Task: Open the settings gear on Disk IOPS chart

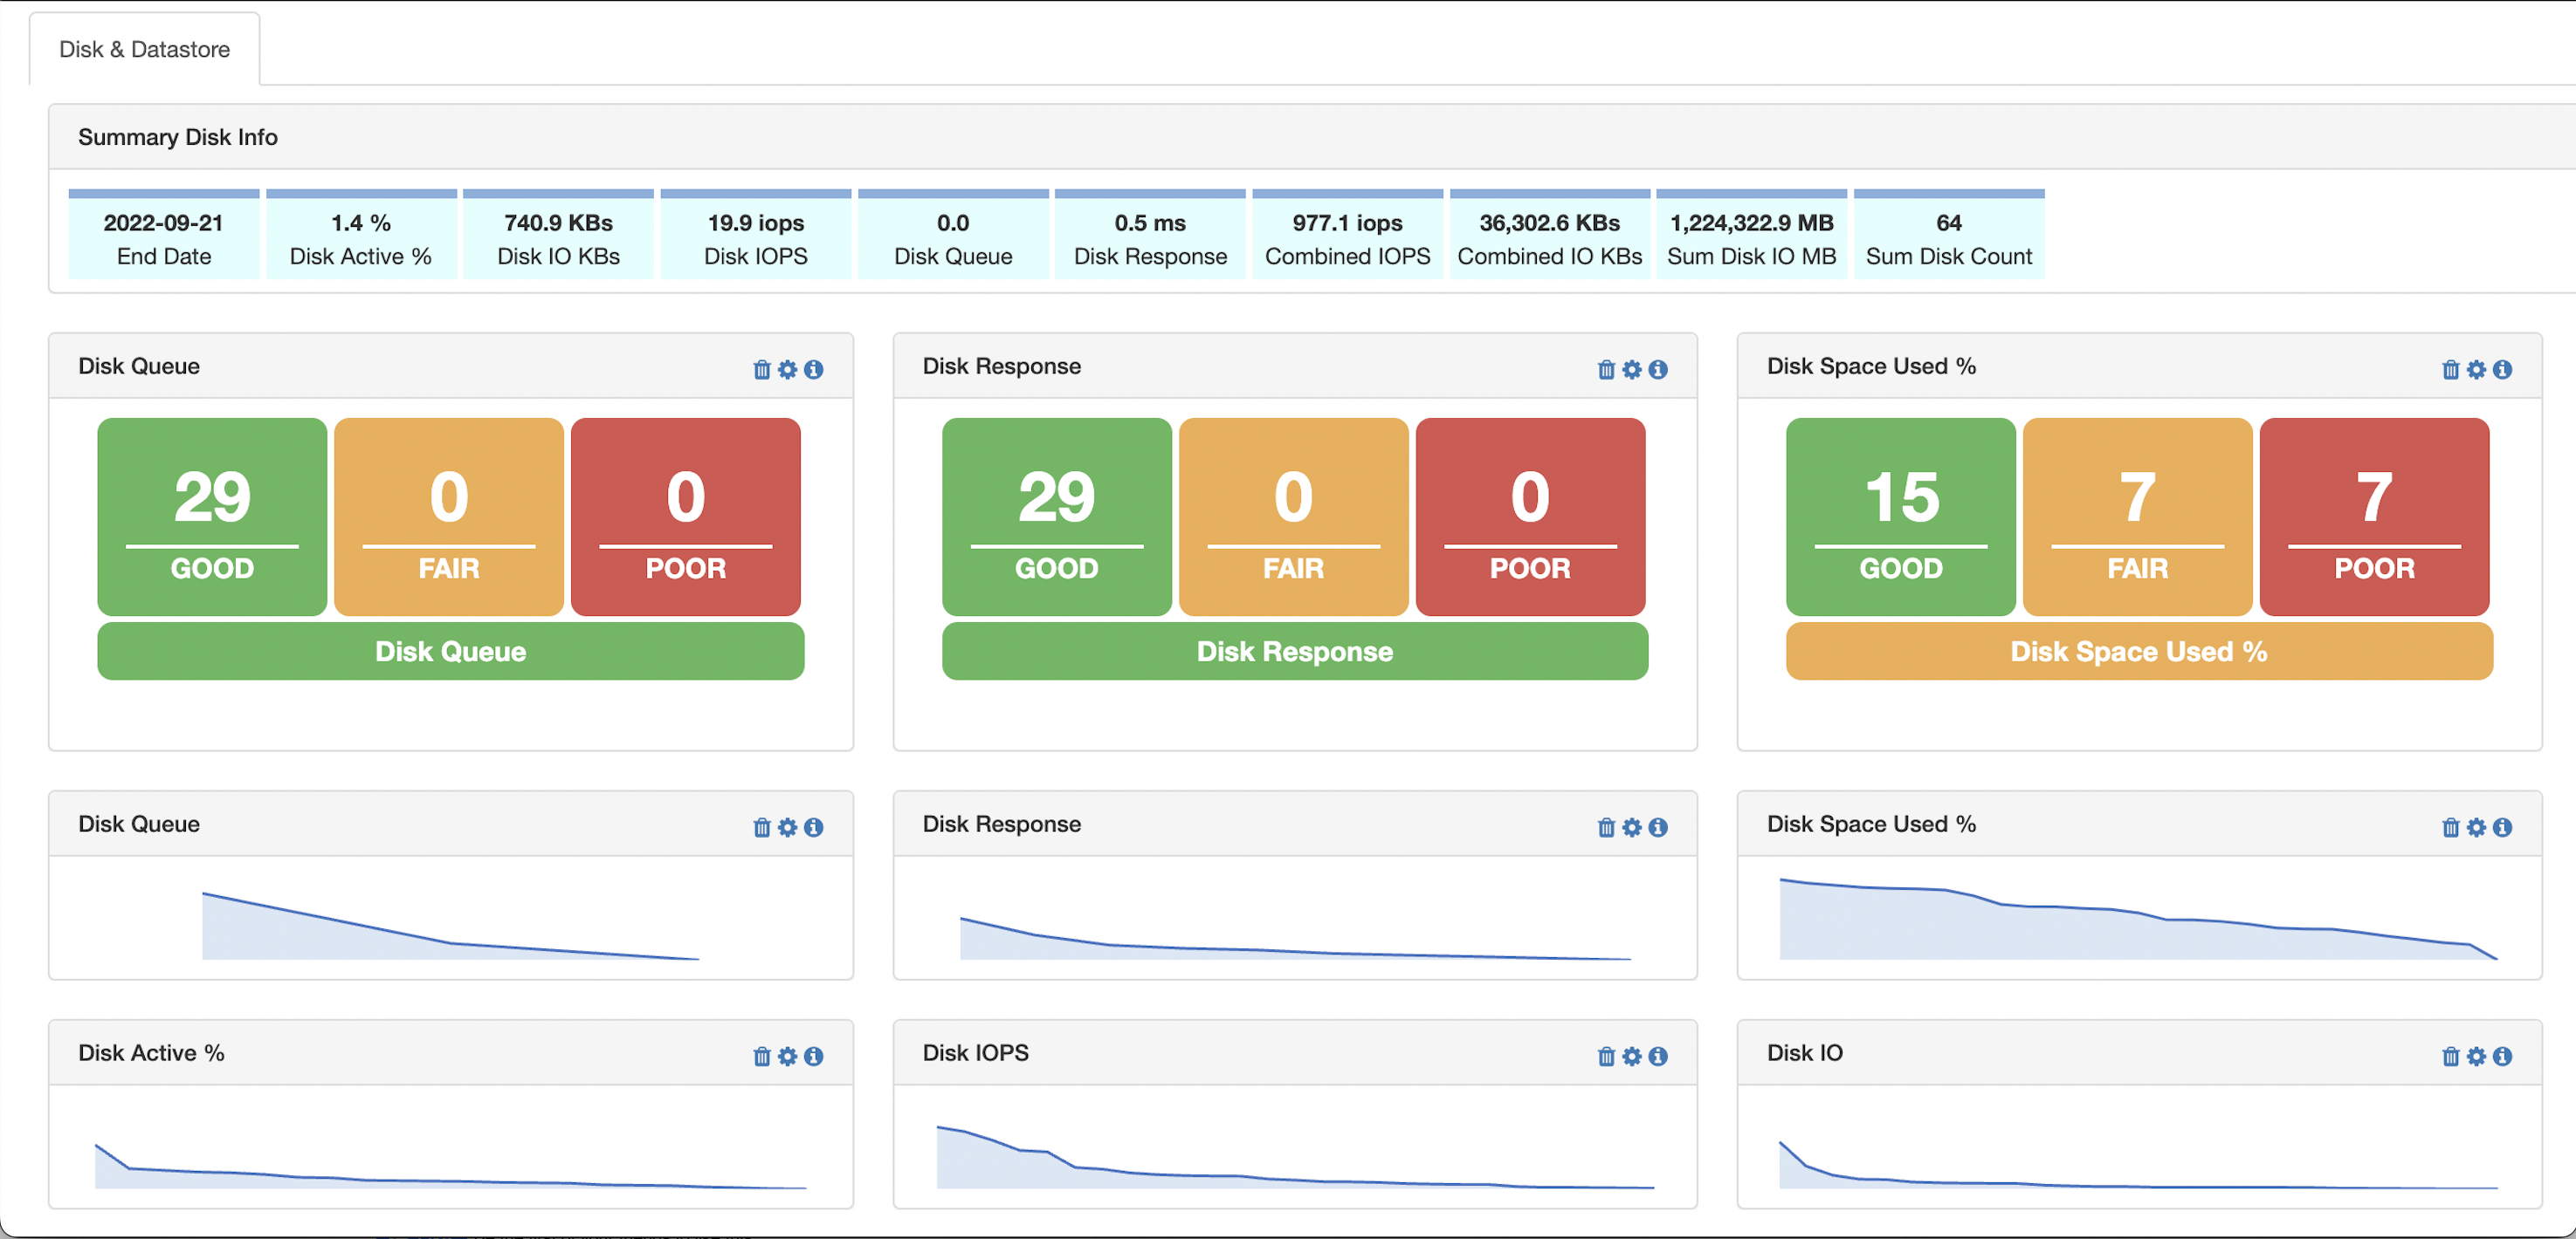Action: (x=1632, y=1055)
